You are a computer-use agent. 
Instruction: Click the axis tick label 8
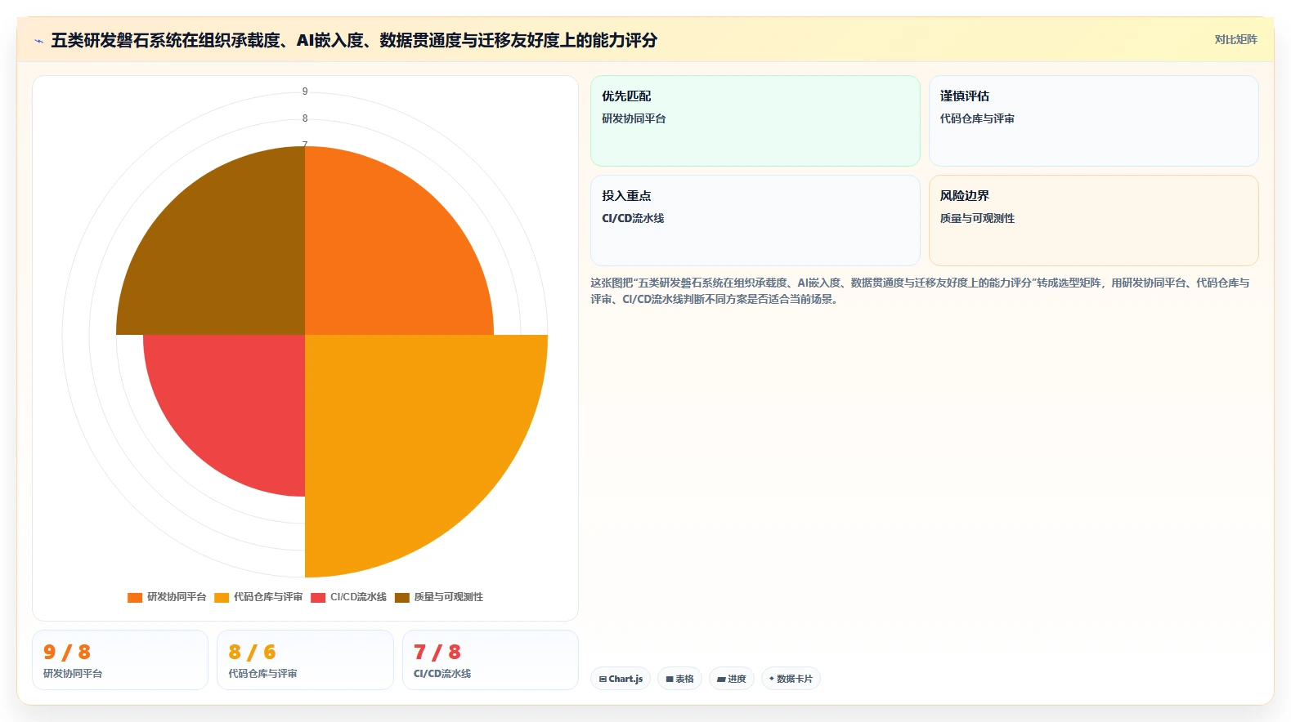point(305,118)
